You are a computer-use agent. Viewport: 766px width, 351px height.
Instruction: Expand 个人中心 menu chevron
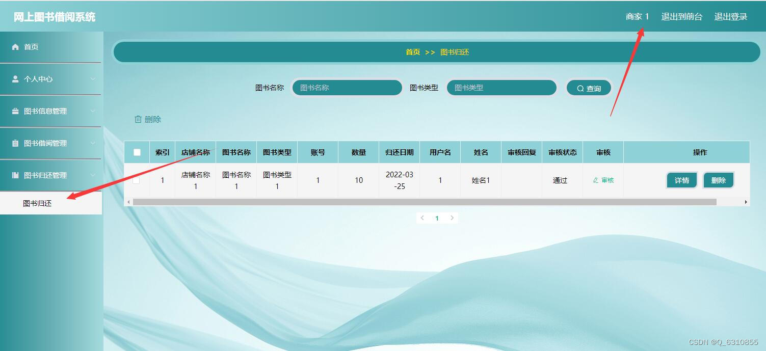(93, 79)
